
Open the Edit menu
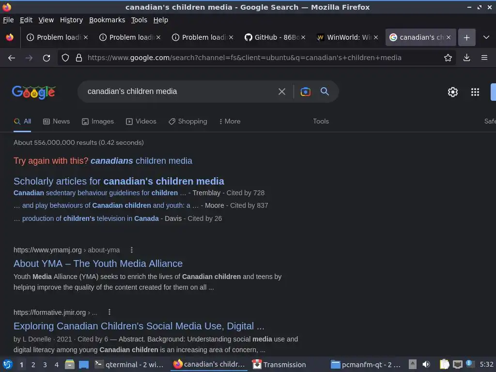click(26, 20)
